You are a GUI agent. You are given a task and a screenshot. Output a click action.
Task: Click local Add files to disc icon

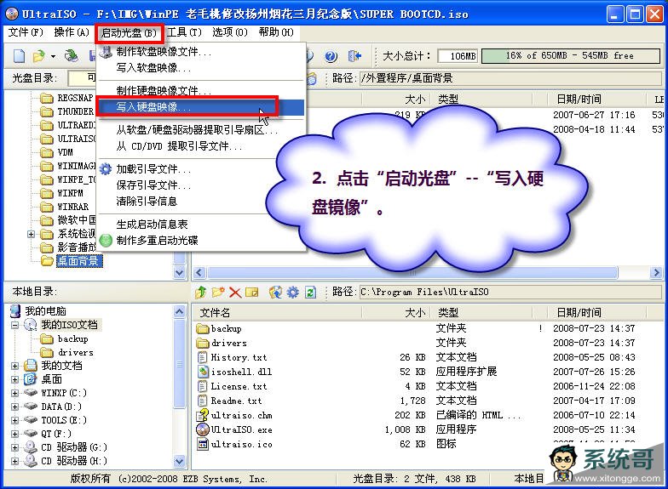276,293
